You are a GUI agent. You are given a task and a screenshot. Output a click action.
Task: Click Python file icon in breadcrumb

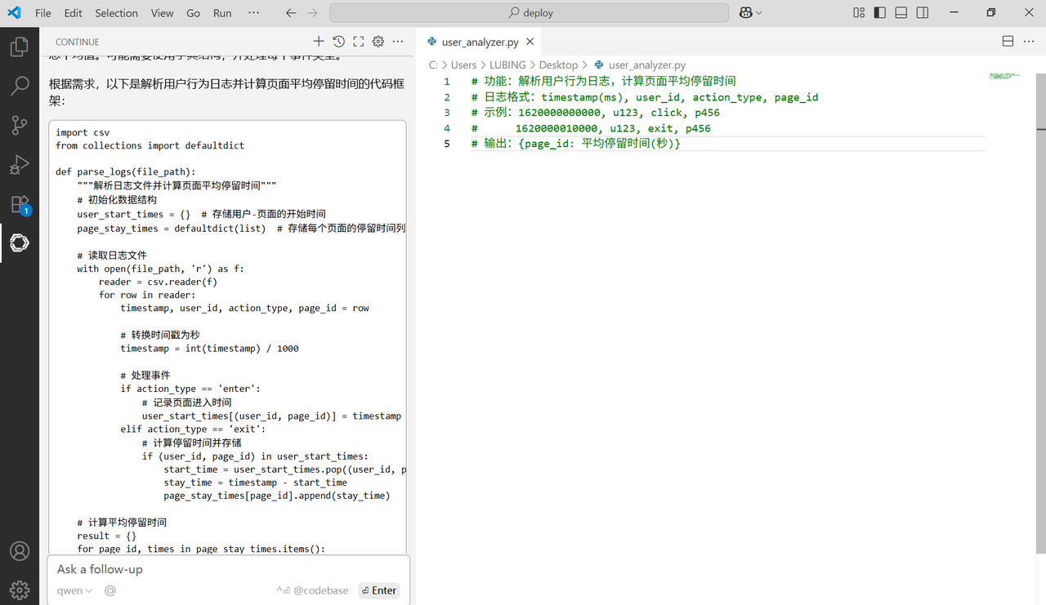click(599, 65)
